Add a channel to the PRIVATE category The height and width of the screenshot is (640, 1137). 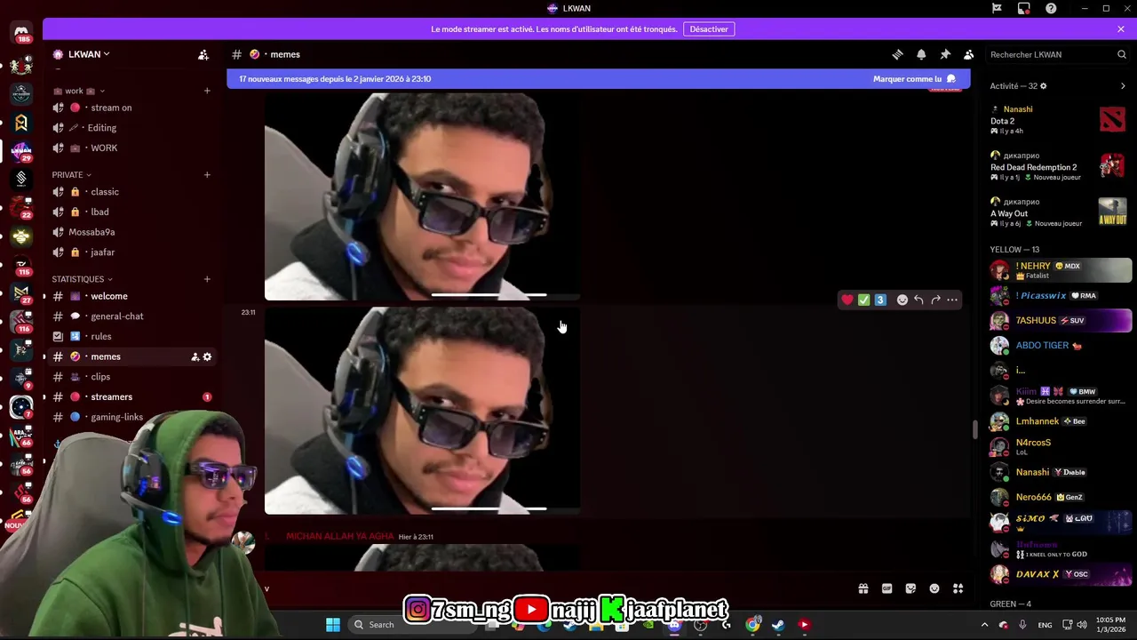(x=207, y=175)
